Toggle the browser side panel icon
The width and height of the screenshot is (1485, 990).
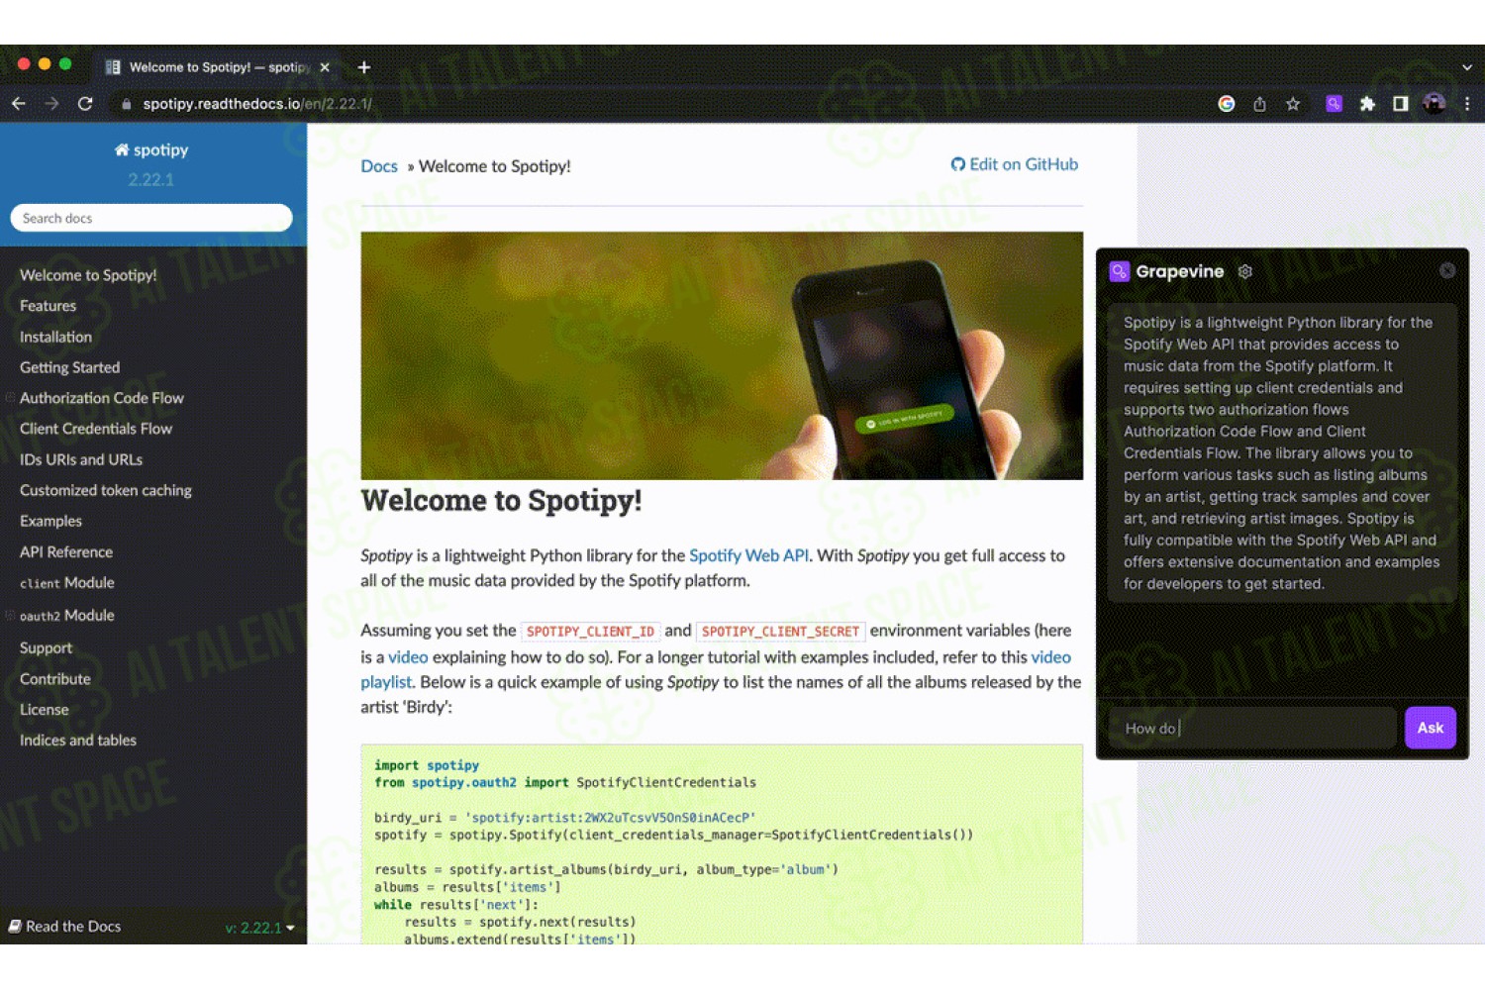click(1400, 104)
